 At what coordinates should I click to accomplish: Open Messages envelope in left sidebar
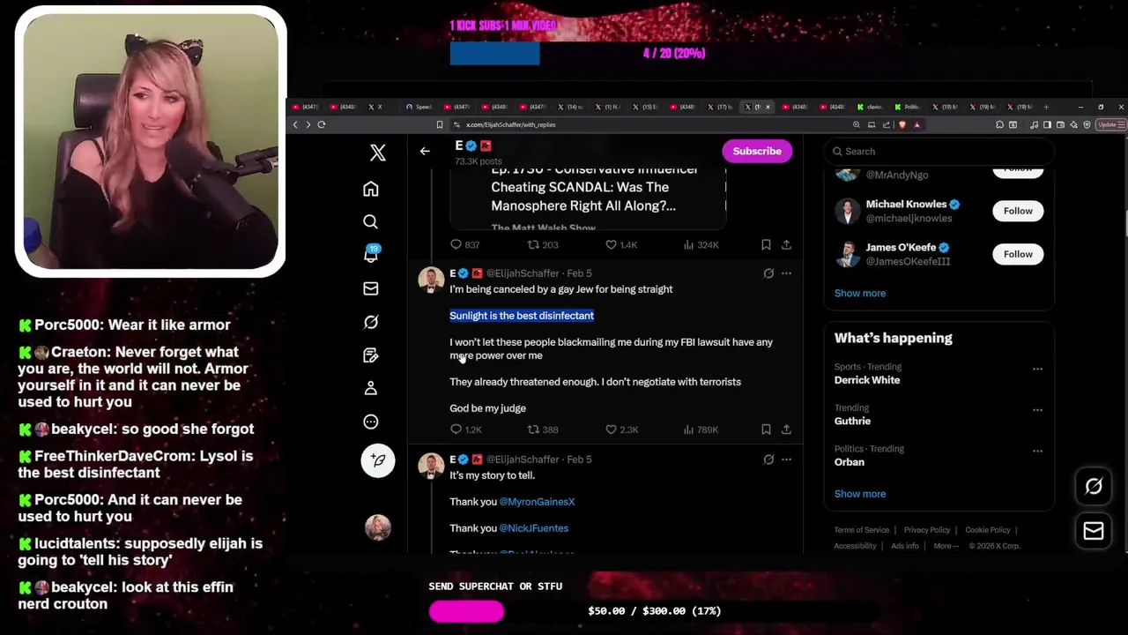pyautogui.click(x=371, y=288)
